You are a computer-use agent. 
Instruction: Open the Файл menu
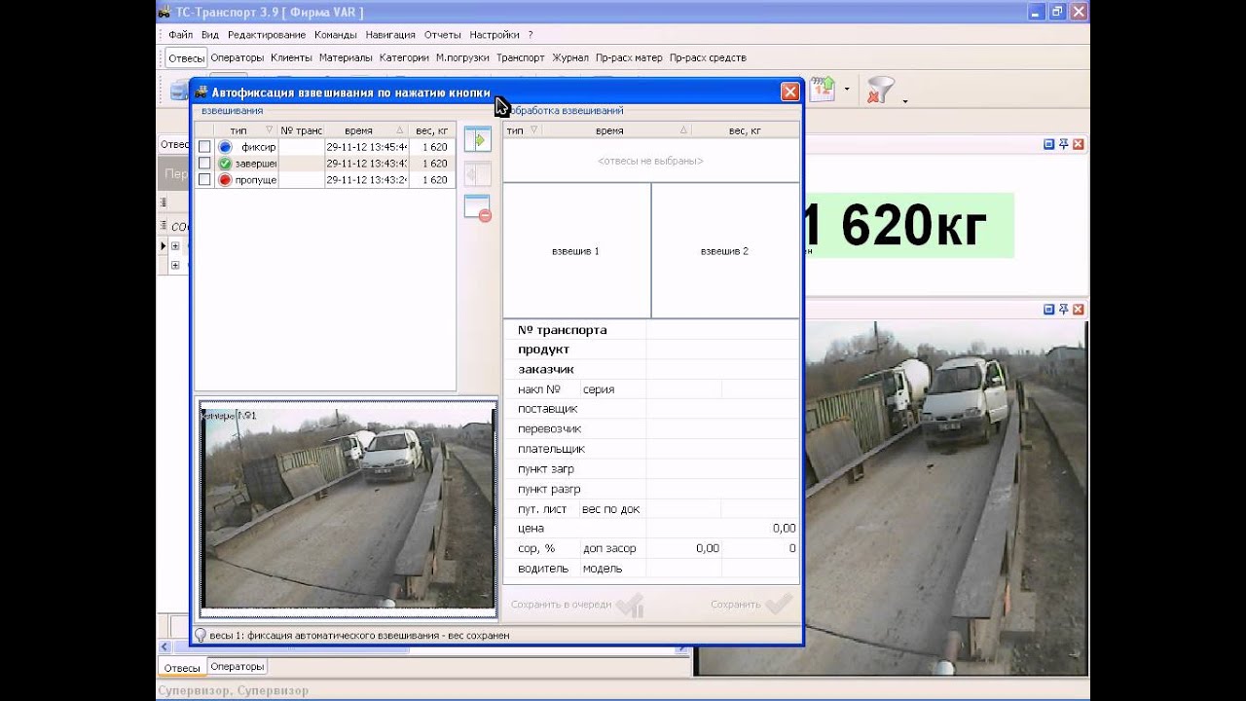coord(180,34)
